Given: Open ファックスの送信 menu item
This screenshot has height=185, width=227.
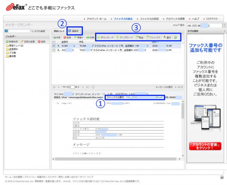Looking at the screenshot, I should coord(149,19).
